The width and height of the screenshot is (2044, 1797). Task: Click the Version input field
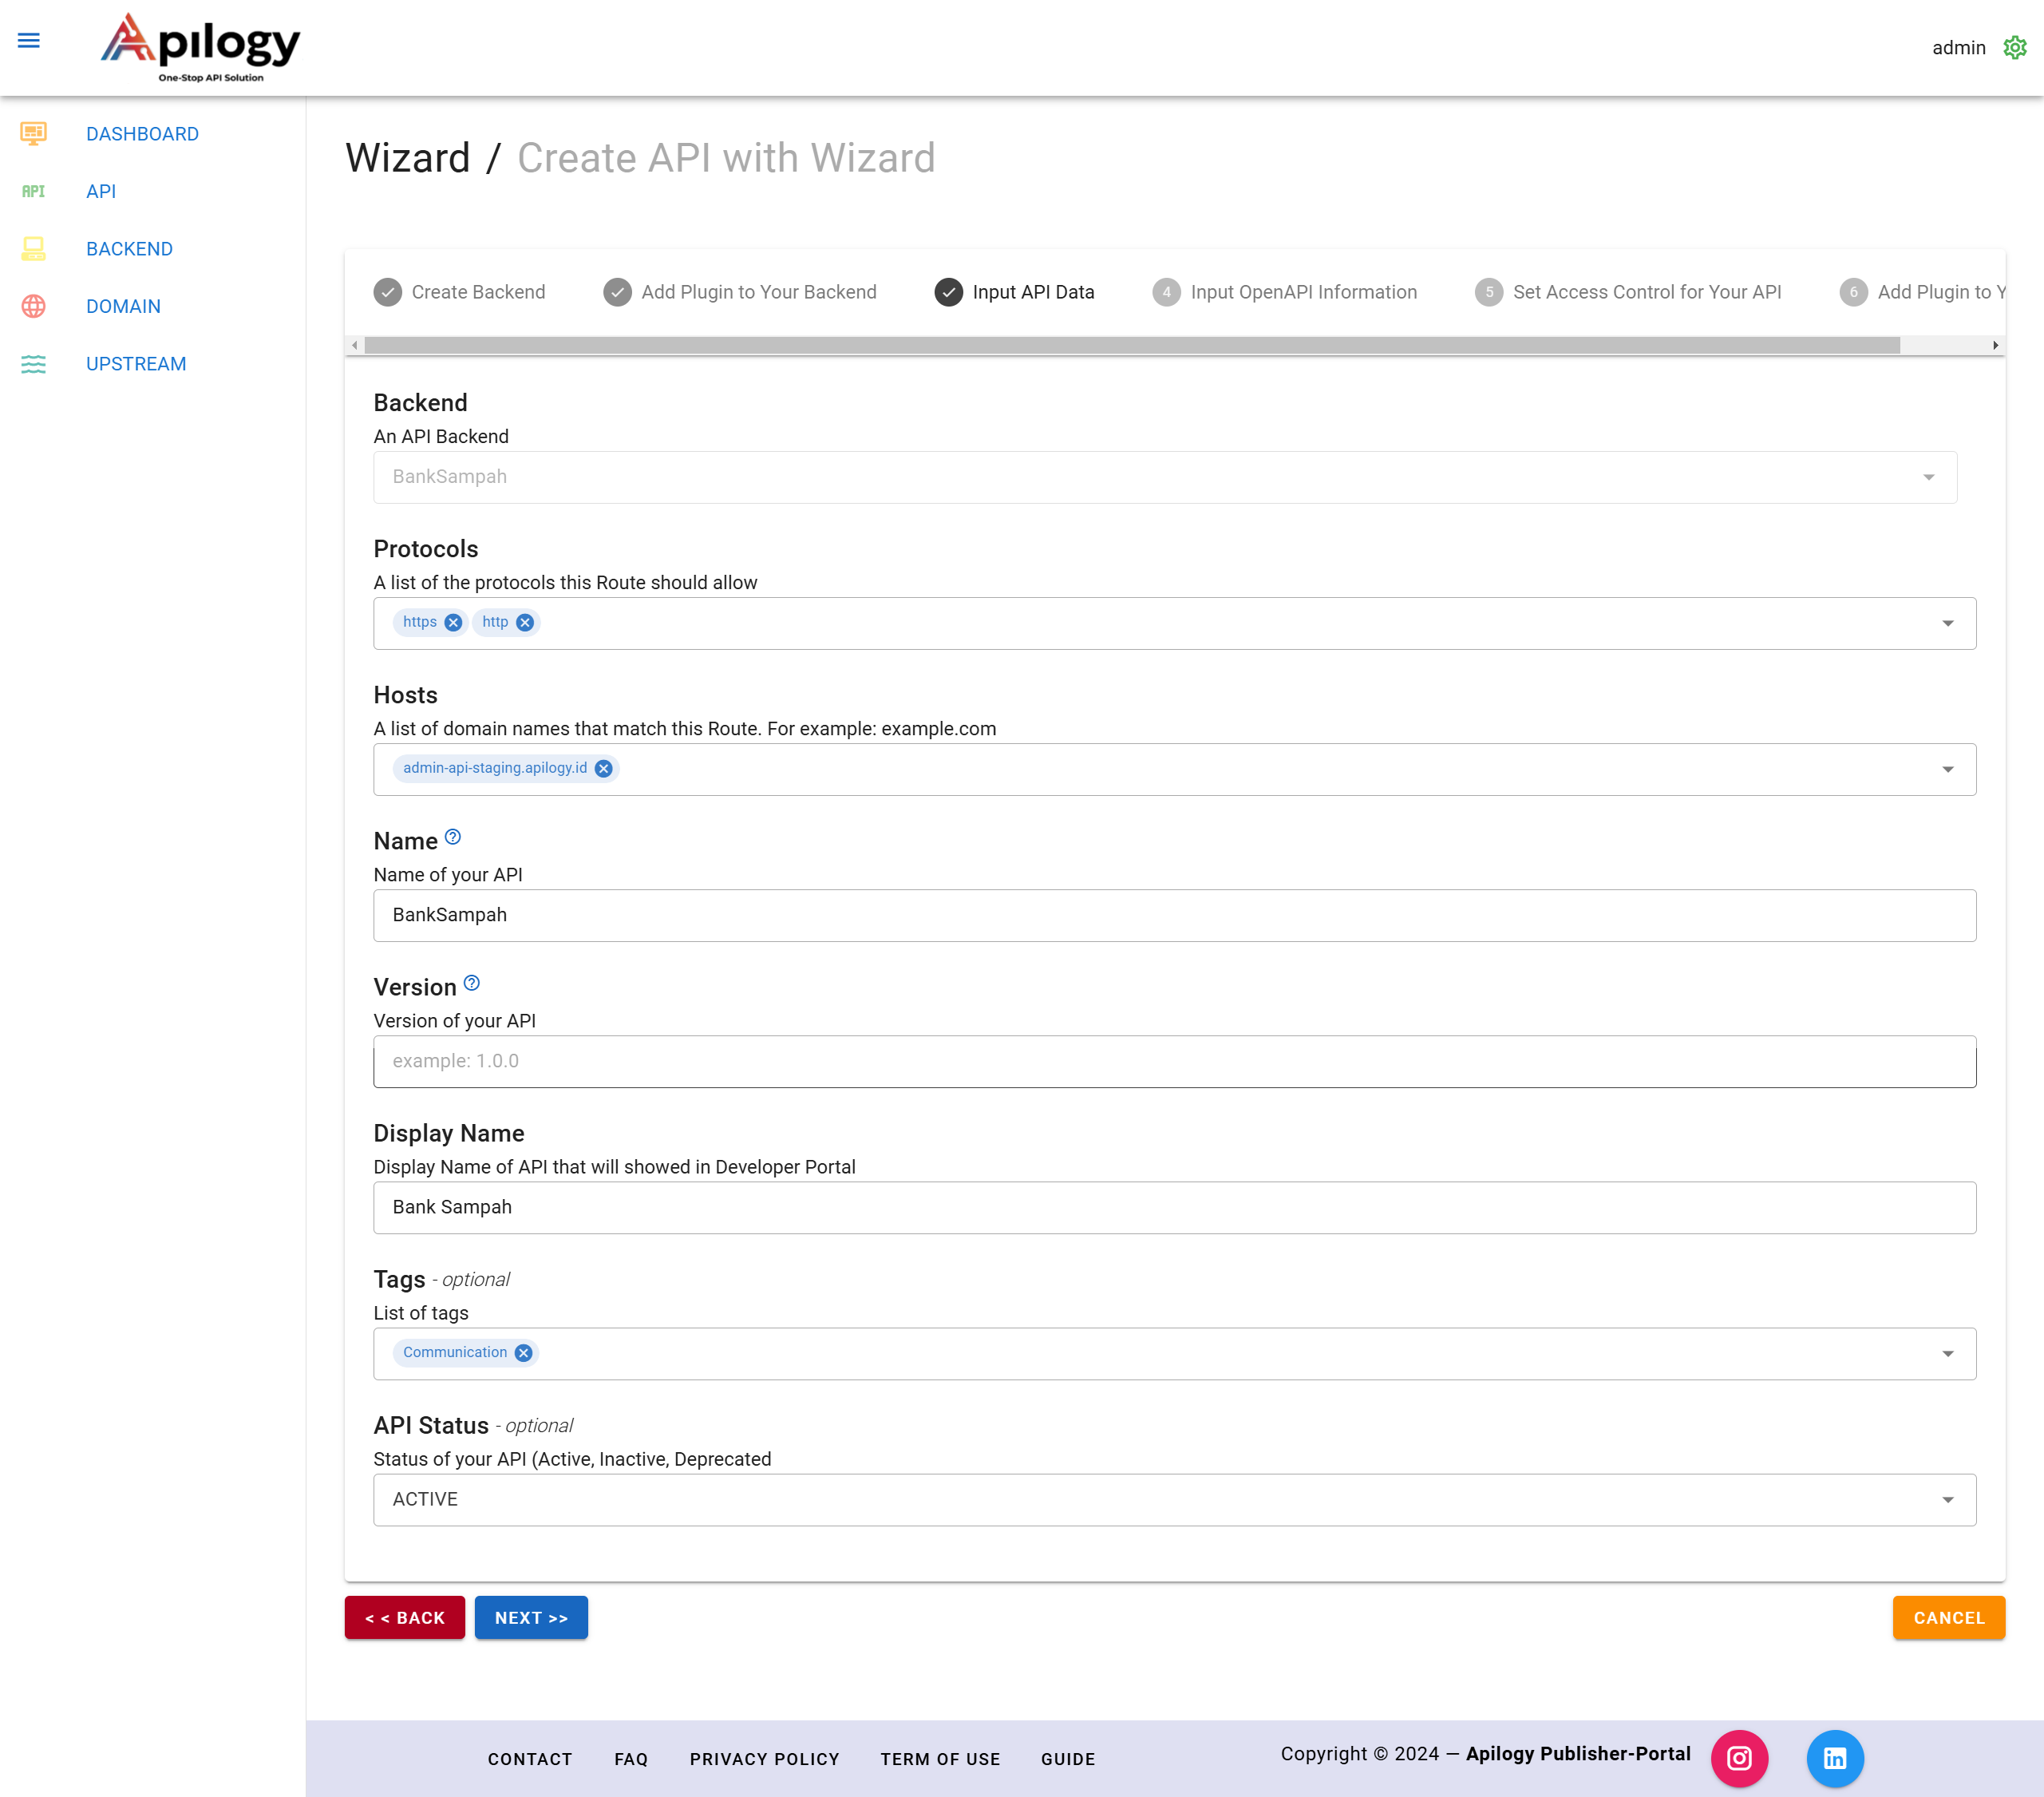pyautogui.click(x=1174, y=1061)
